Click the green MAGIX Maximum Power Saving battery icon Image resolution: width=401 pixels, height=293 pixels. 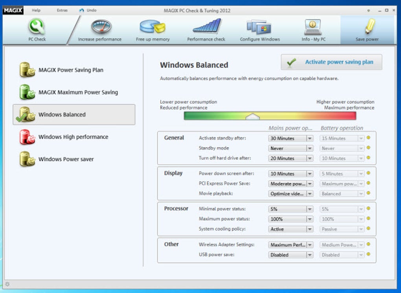click(x=27, y=92)
